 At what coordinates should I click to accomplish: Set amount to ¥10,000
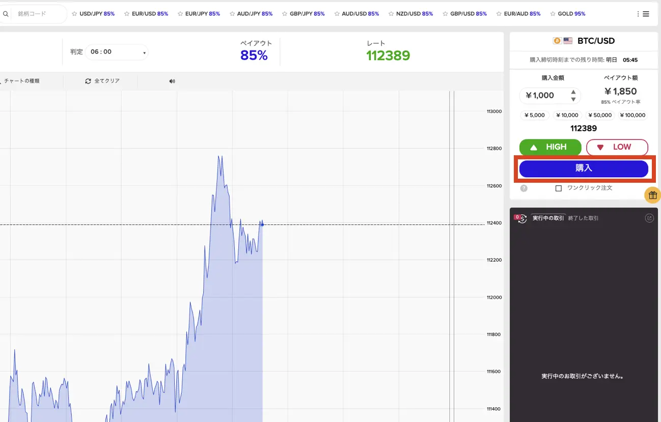(x=567, y=115)
